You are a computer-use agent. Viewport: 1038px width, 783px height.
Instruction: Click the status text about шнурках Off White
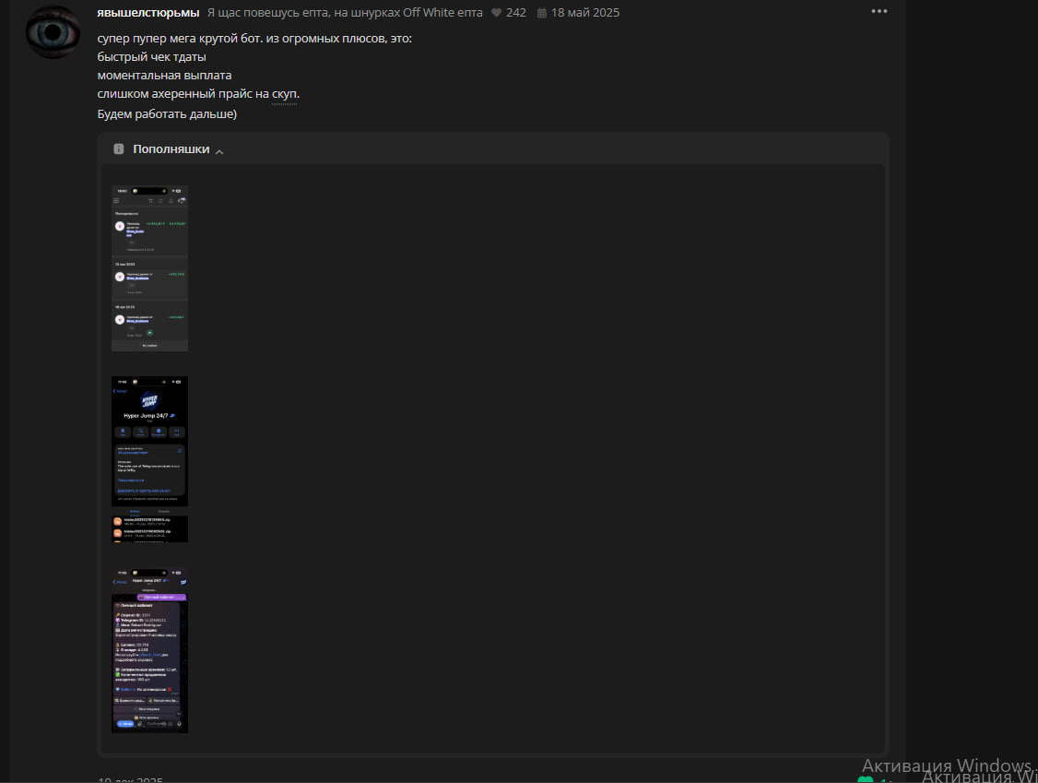345,13
